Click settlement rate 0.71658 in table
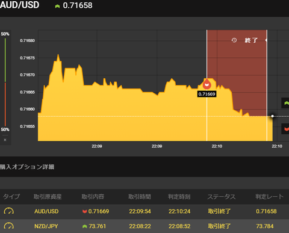 (266, 211)
